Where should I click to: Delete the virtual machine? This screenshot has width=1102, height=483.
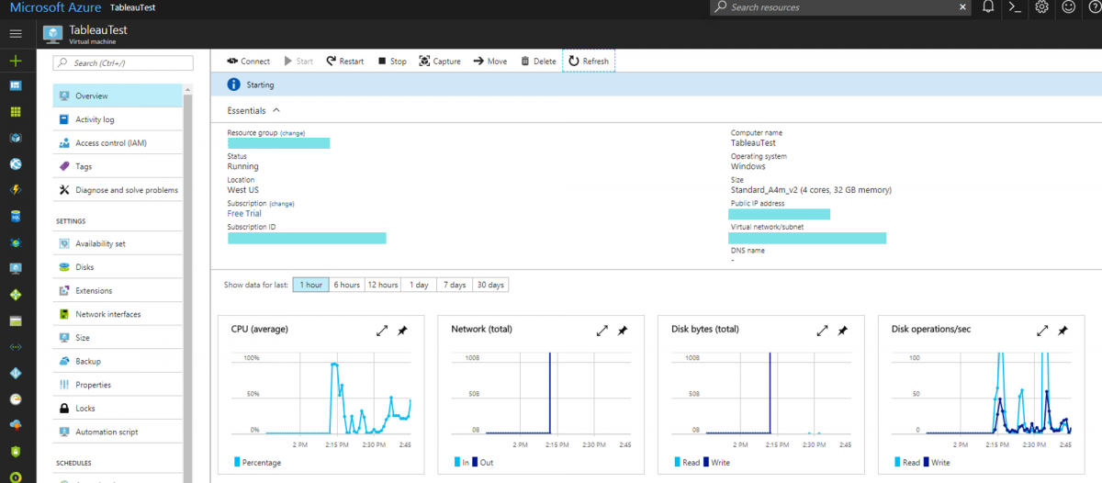[x=538, y=62]
